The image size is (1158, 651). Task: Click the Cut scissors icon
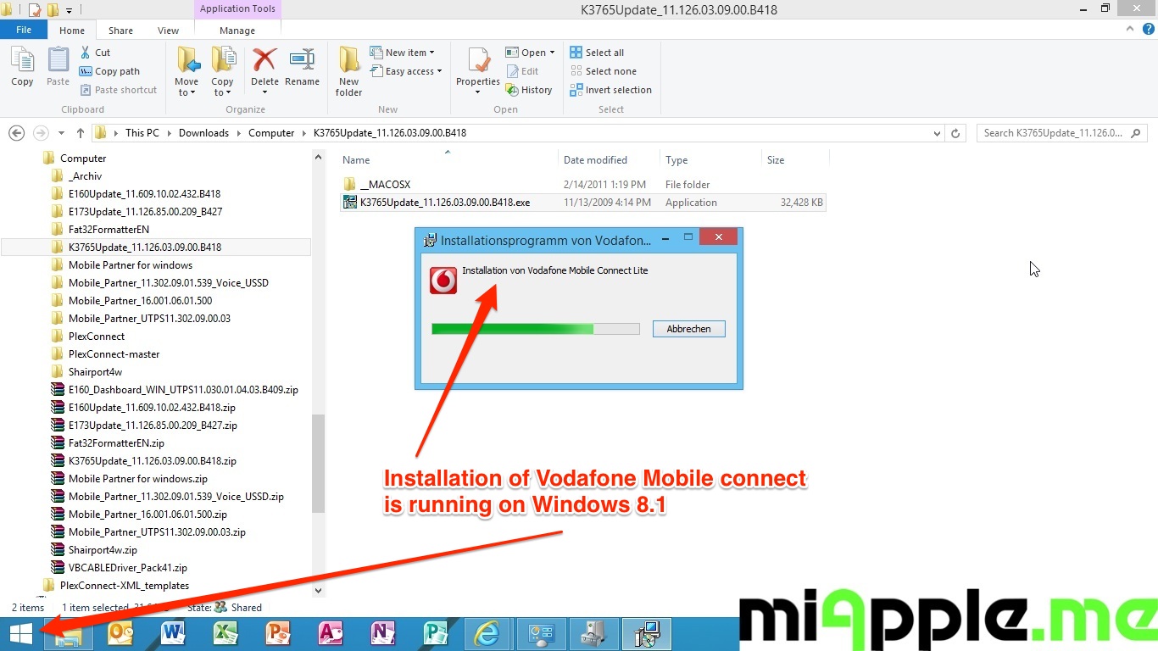point(86,53)
